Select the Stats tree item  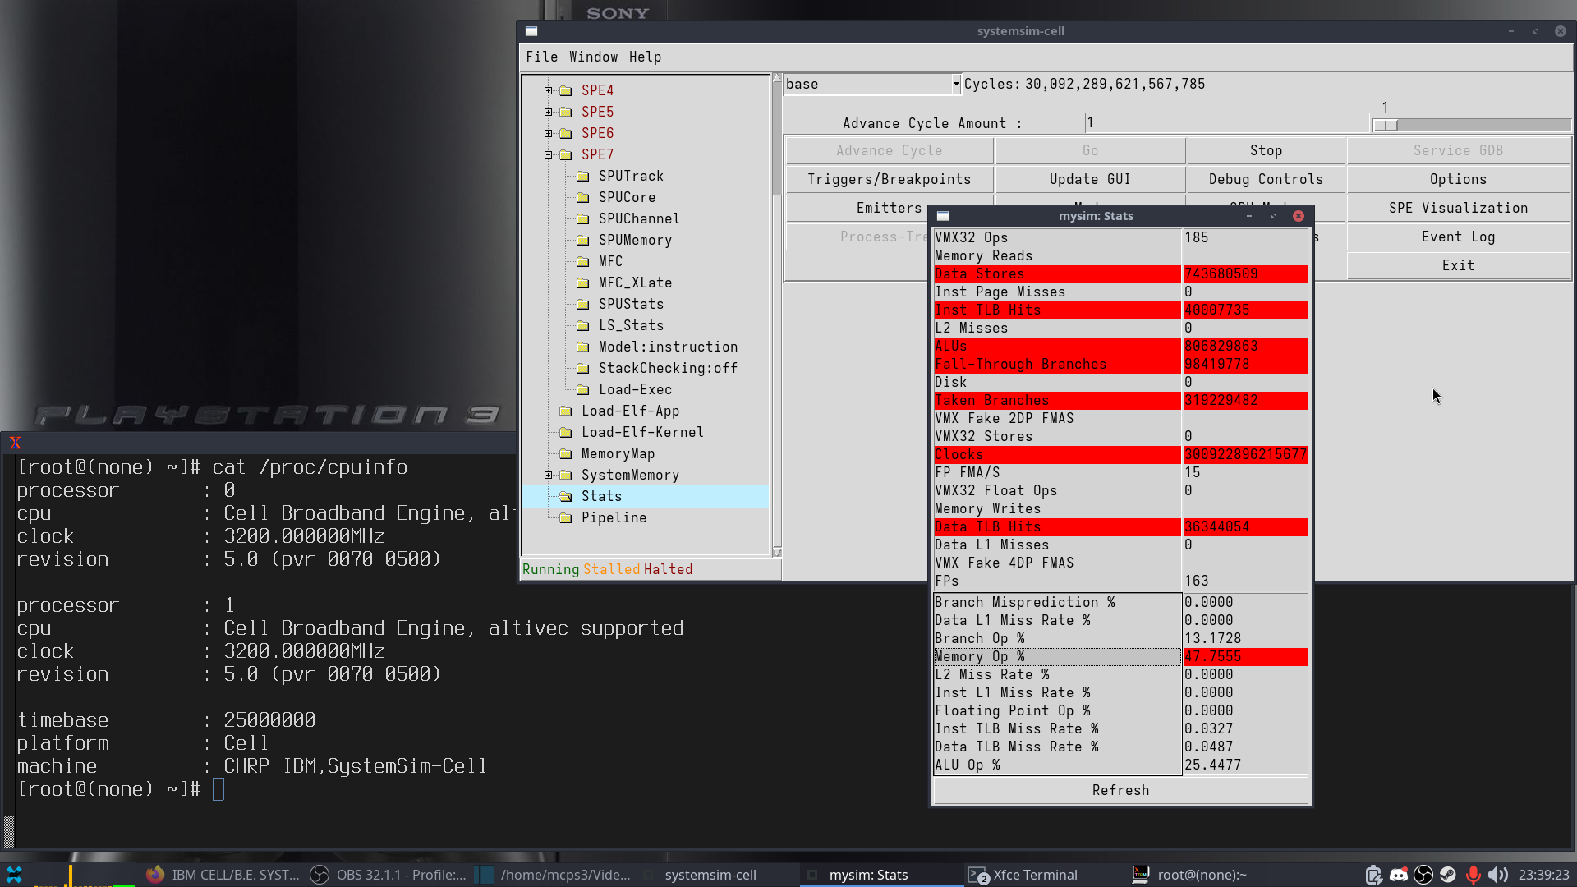[601, 496]
